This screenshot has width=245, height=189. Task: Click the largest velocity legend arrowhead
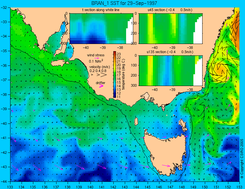tap(104, 75)
